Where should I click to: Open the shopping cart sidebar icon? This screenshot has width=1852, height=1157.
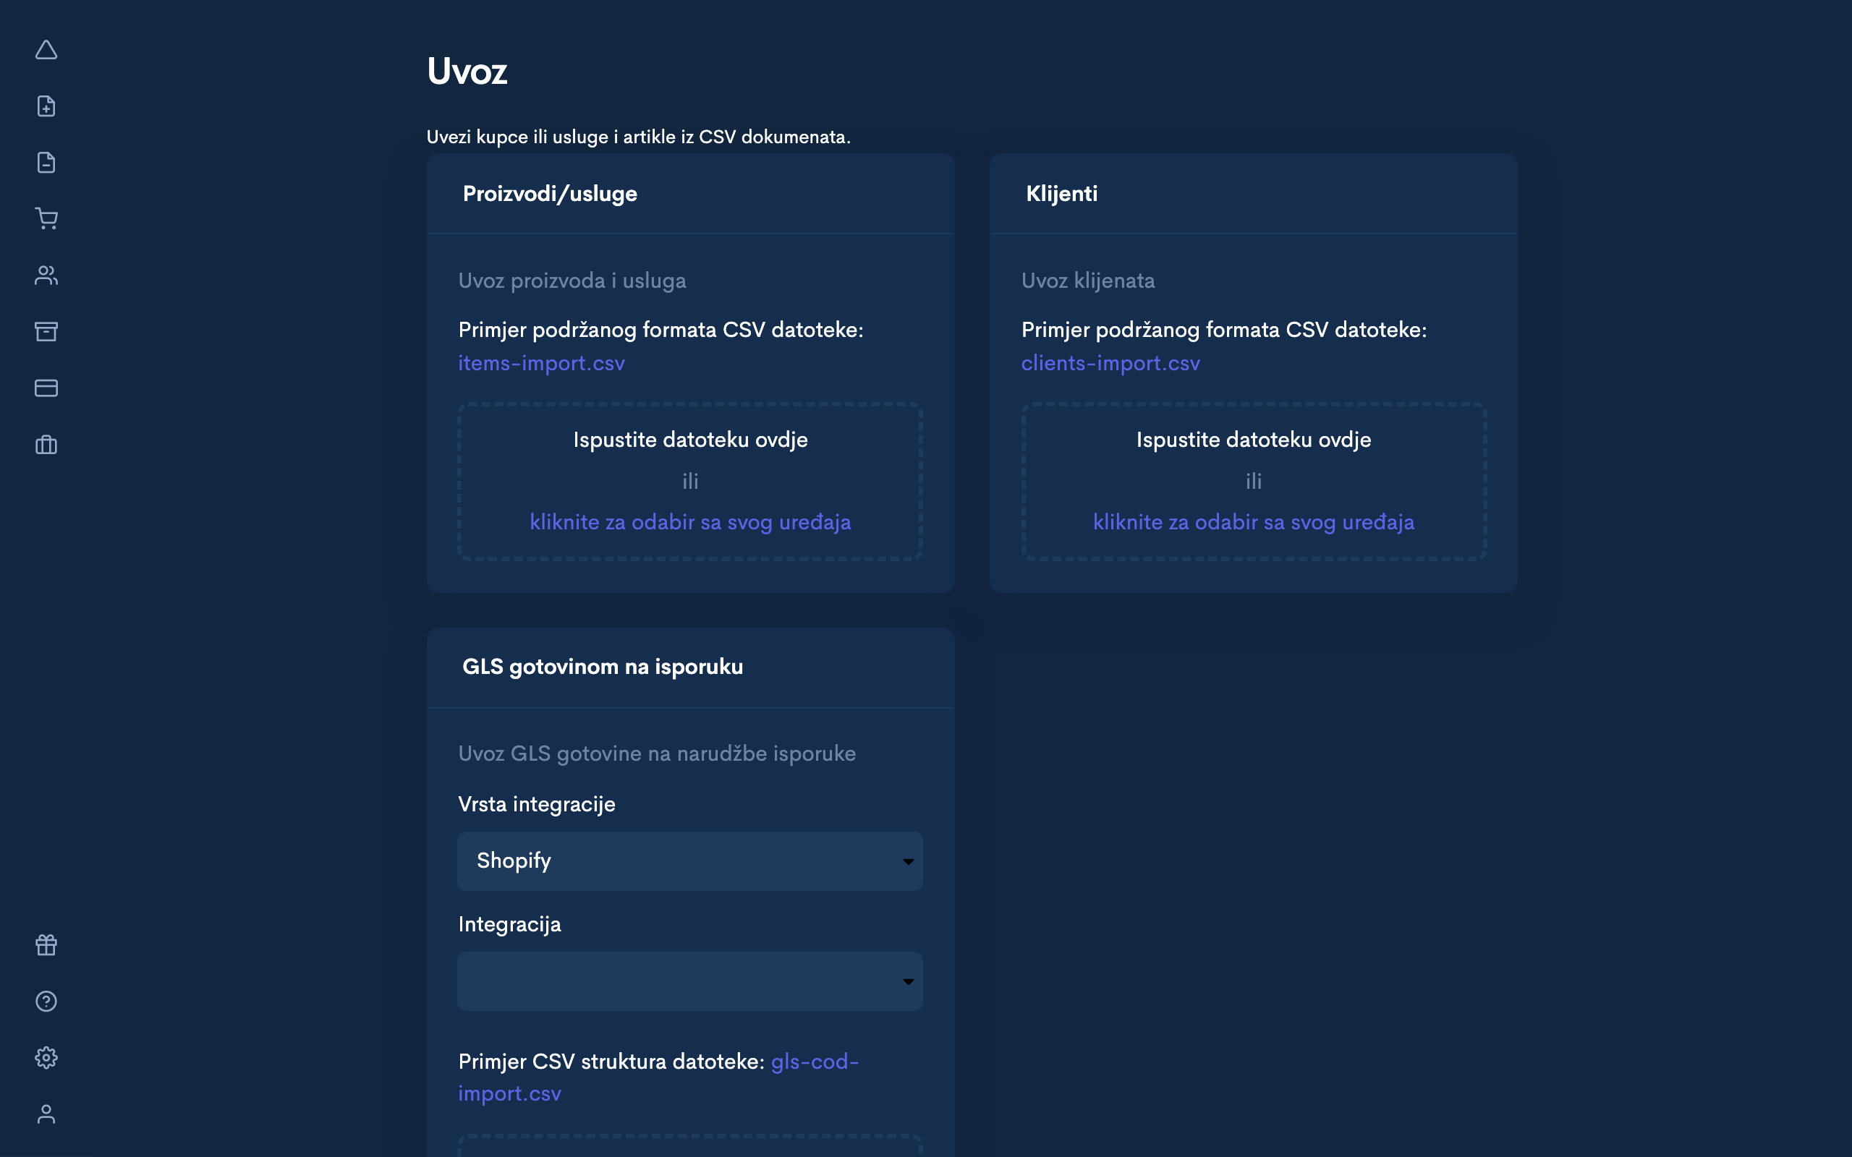(x=46, y=219)
